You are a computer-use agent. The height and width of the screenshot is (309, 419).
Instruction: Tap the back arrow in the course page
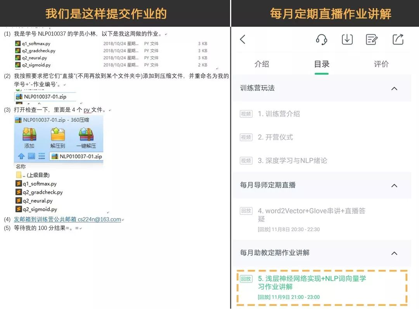(x=242, y=39)
